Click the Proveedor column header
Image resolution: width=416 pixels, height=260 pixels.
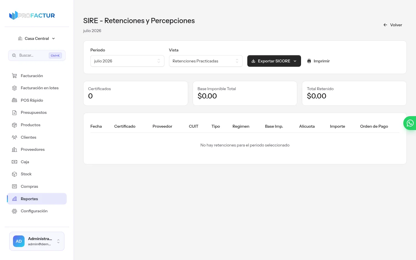click(x=162, y=126)
